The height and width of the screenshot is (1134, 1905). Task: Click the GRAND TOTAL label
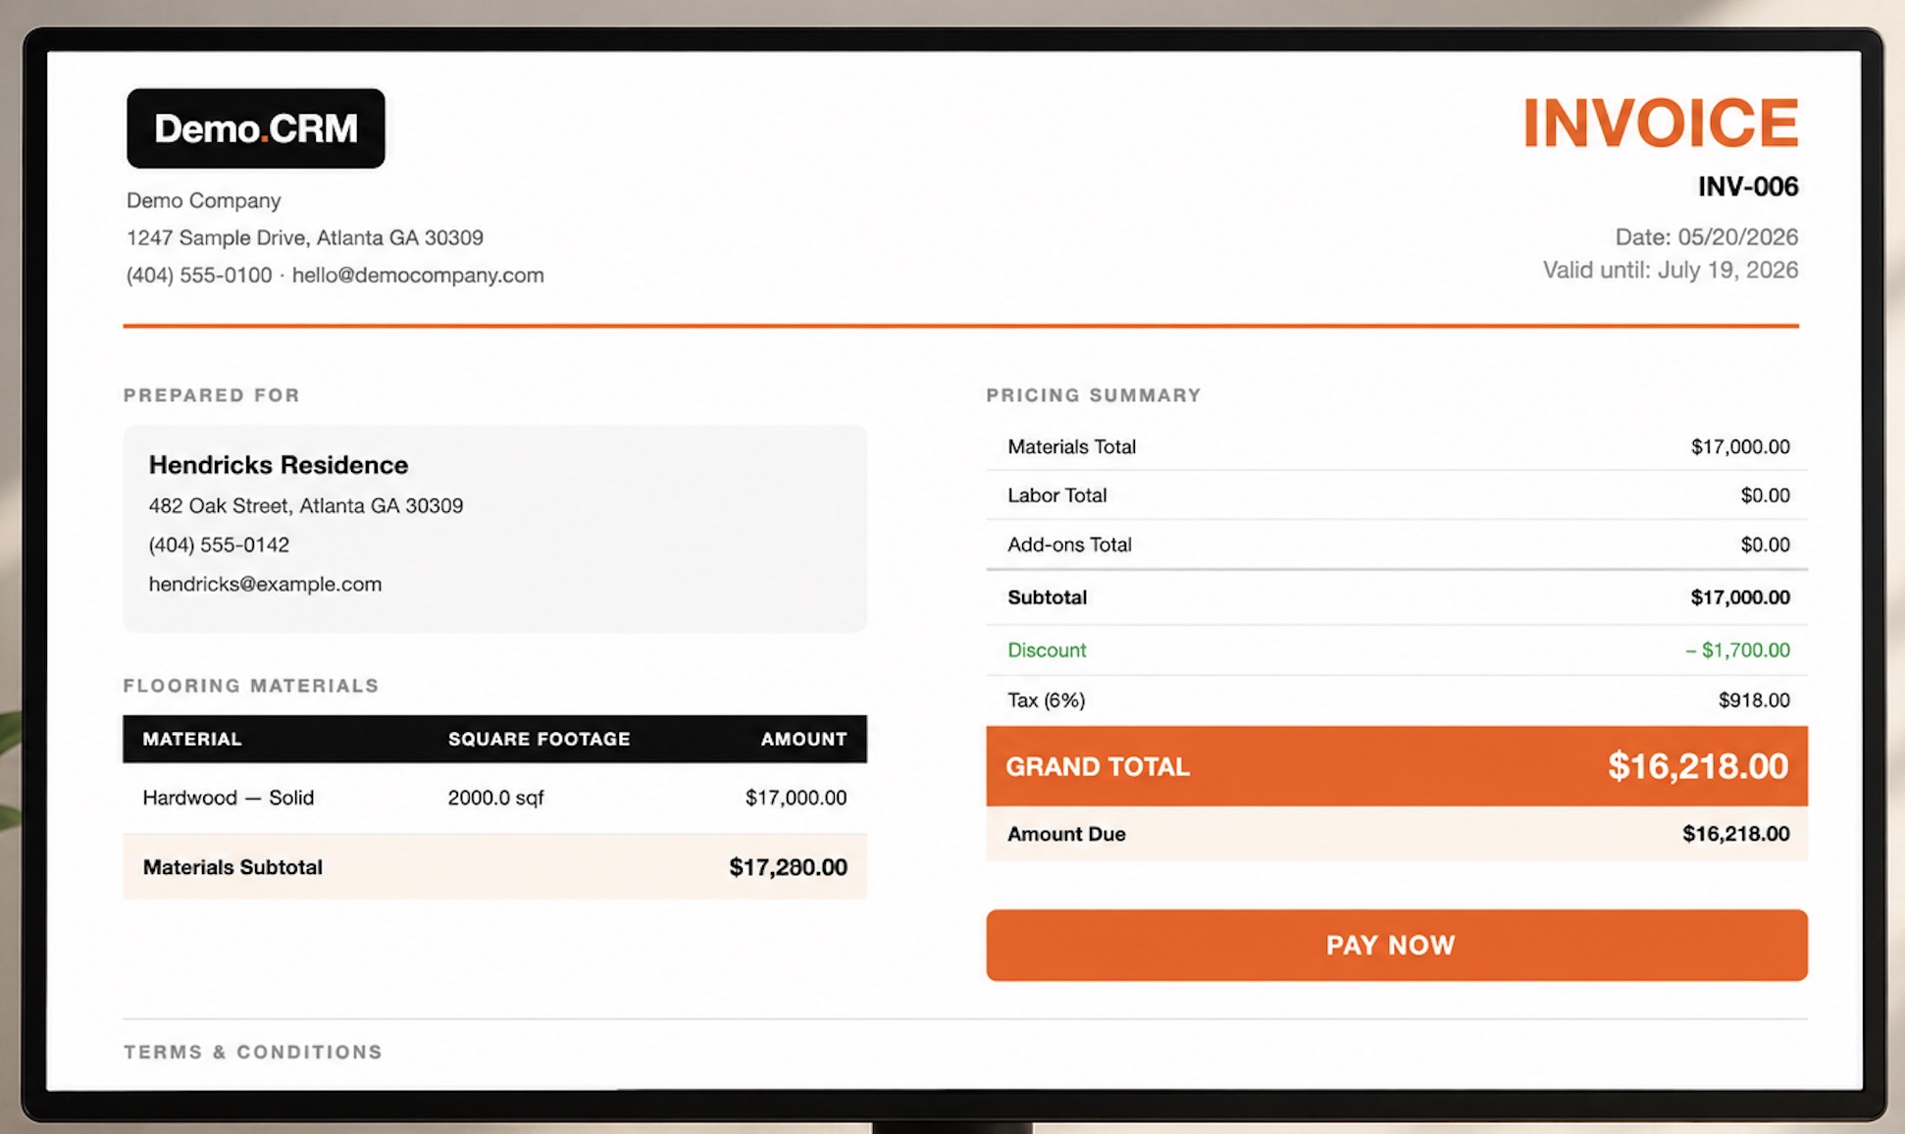[1098, 767]
